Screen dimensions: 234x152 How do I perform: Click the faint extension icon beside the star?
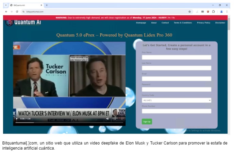point(197,12)
